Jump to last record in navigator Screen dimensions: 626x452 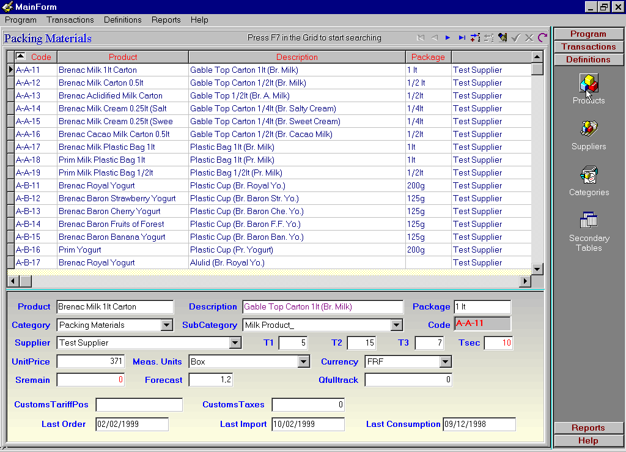point(462,38)
